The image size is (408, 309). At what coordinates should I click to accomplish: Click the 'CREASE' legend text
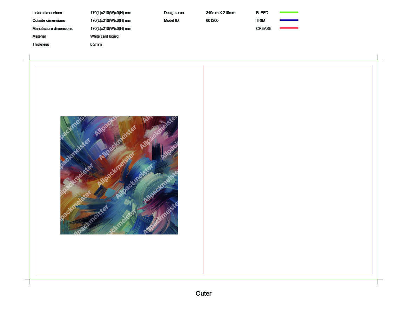(263, 28)
